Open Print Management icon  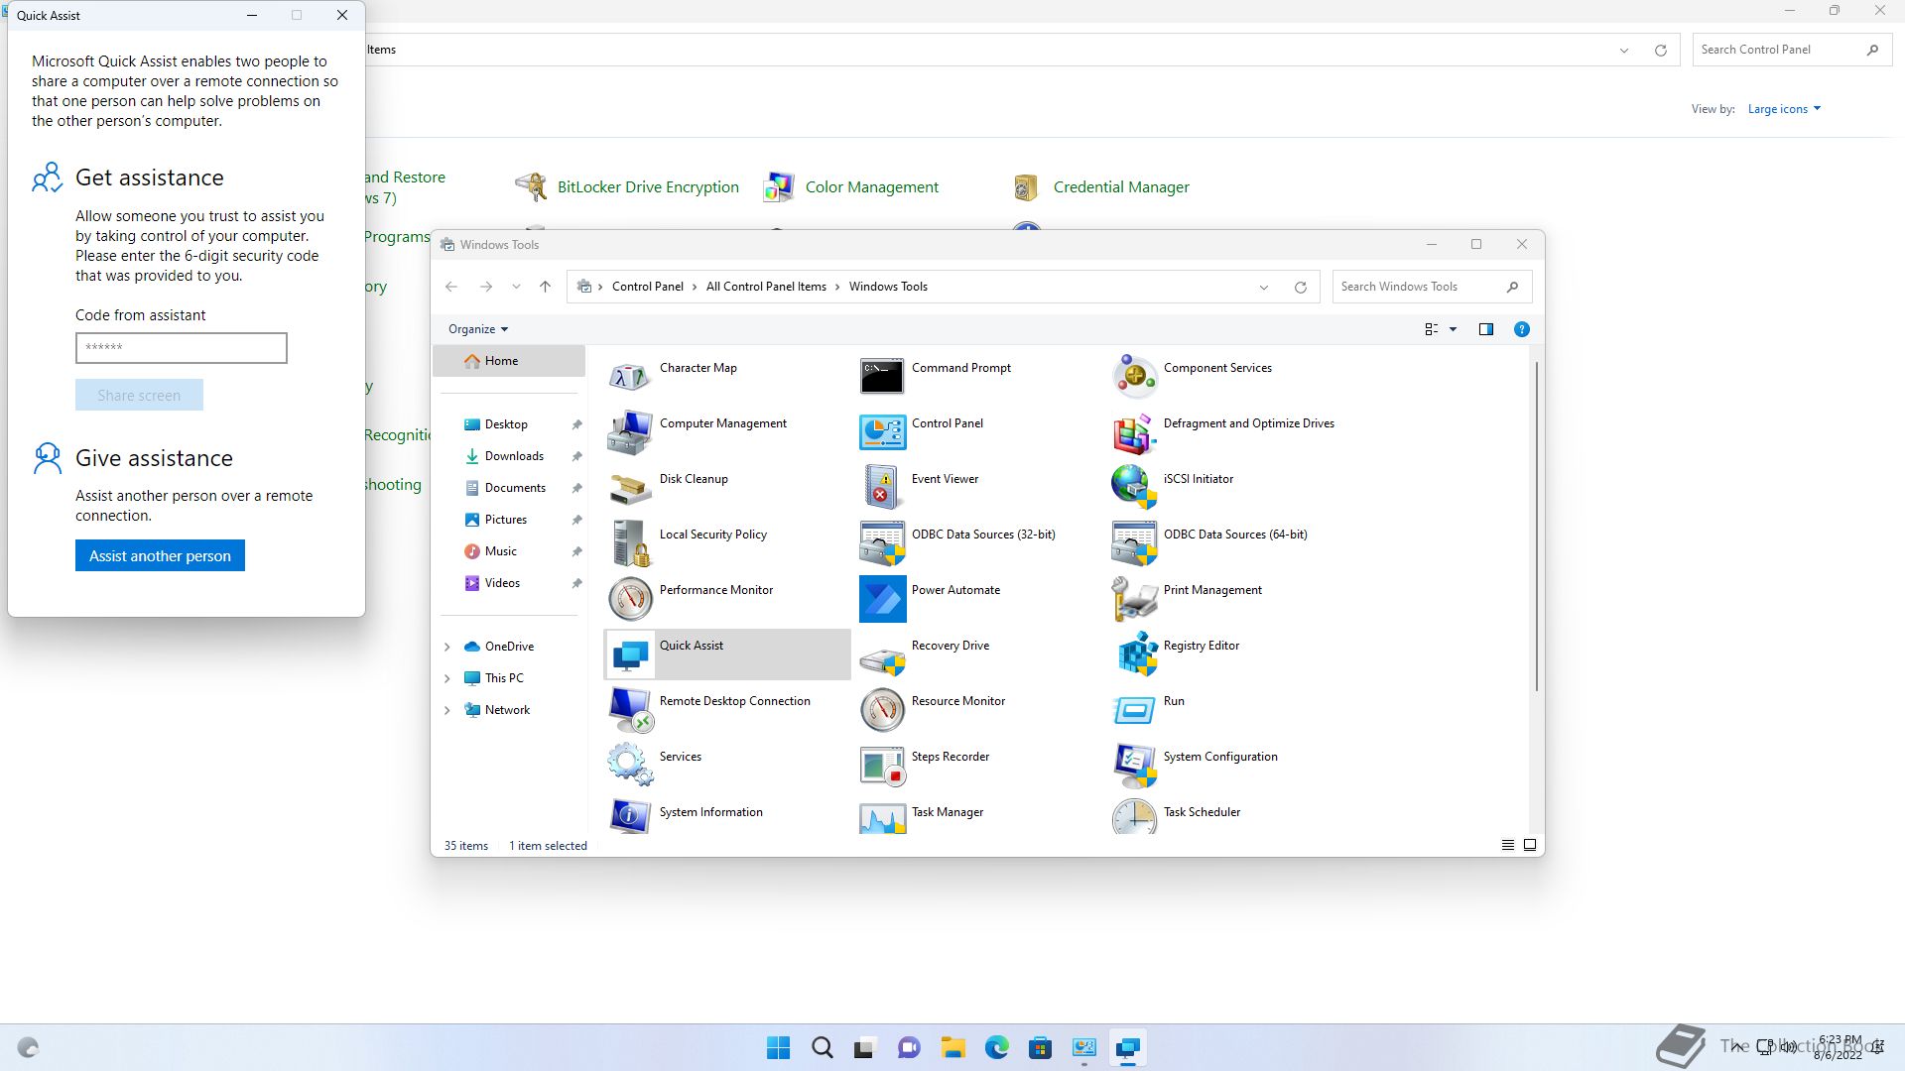1134,598
